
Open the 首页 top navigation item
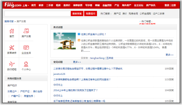pos(34,5)
